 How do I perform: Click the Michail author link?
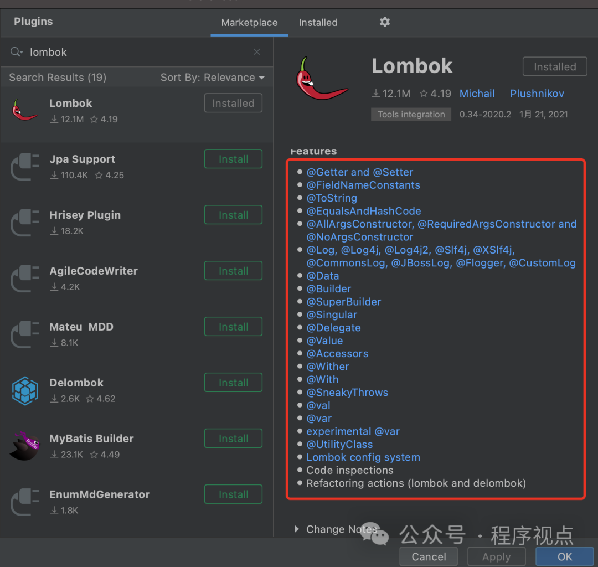477,94
